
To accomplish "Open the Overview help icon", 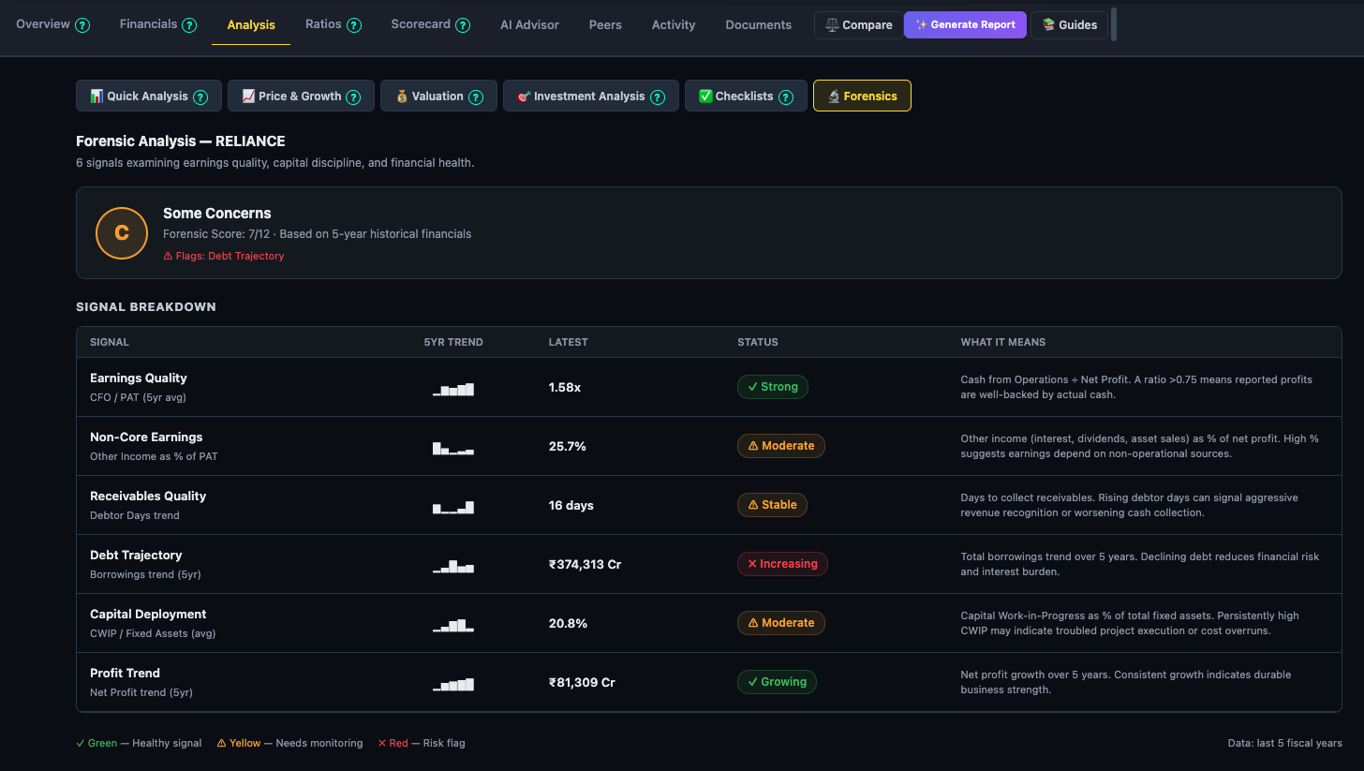I will point(83,24).
